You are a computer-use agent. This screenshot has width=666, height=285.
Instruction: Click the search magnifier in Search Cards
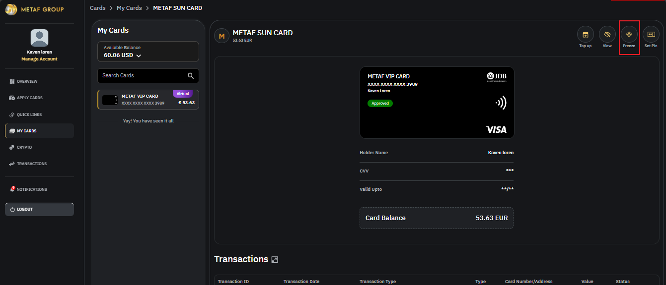[191, 76]
